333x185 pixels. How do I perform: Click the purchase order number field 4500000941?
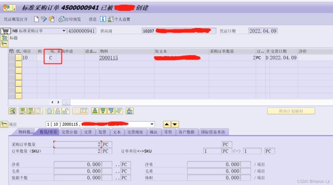(x=81, y=31)
